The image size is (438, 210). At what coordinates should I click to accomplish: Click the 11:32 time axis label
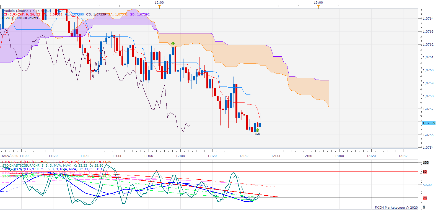point(85,156)
